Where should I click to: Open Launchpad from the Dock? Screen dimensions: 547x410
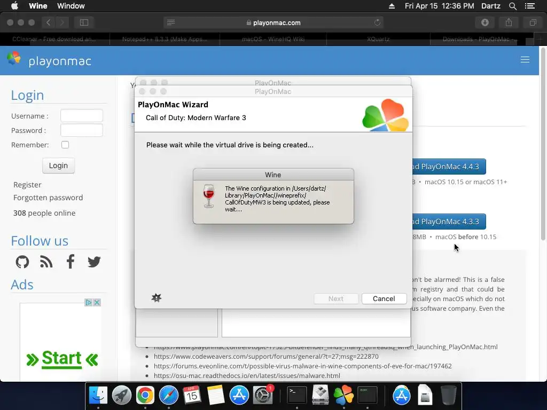point(122,396)
